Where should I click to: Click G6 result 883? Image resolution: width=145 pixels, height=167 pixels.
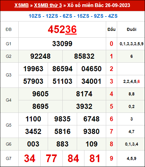pyautogui.click(x=62, y=144)
